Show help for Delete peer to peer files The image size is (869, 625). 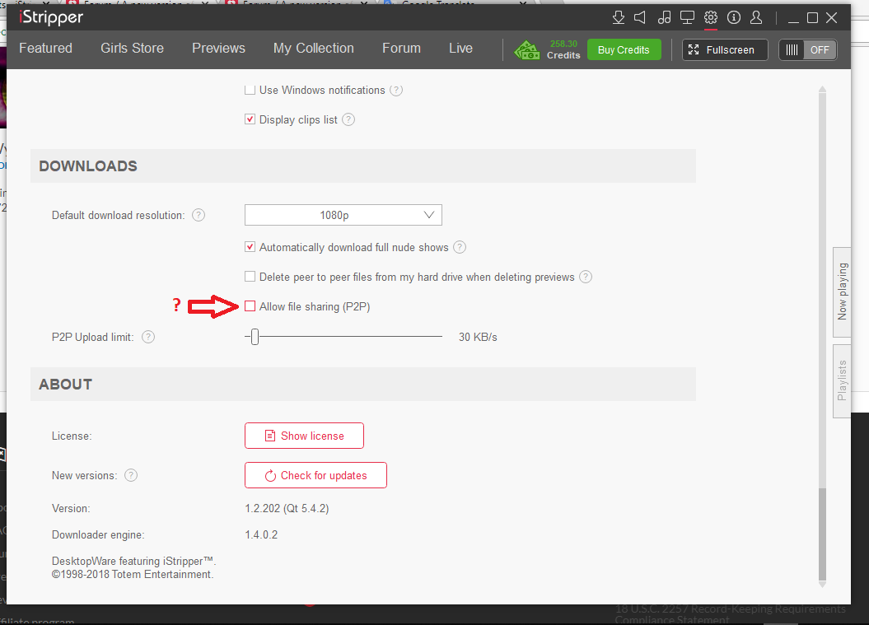coord(586,277)
